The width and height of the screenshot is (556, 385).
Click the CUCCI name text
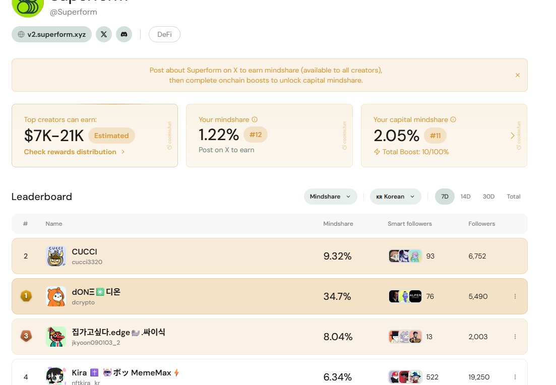[84, 251]
